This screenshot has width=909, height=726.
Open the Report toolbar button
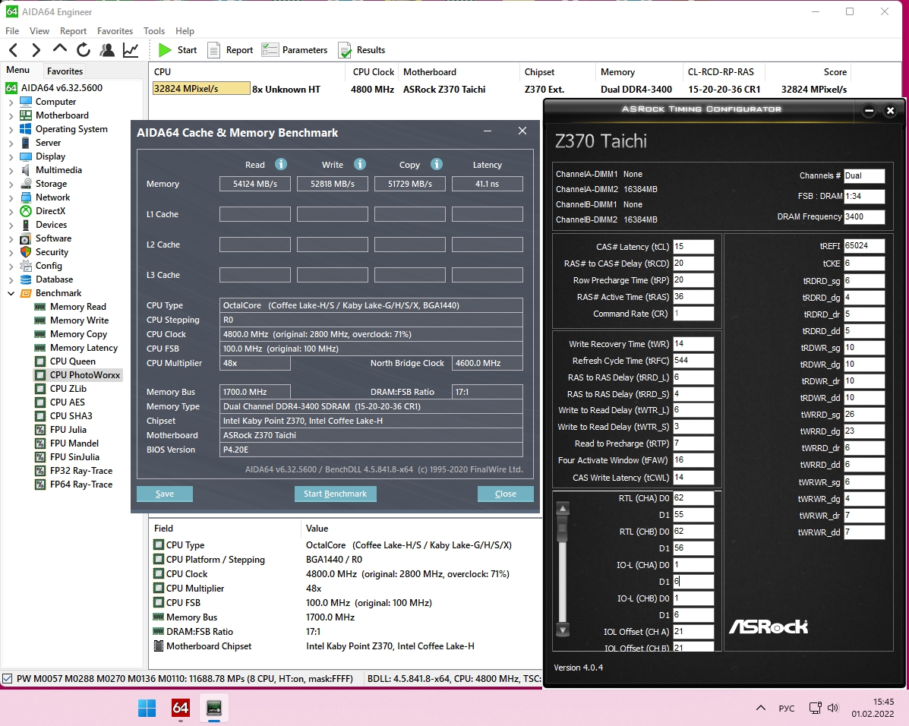pos(230,50)
